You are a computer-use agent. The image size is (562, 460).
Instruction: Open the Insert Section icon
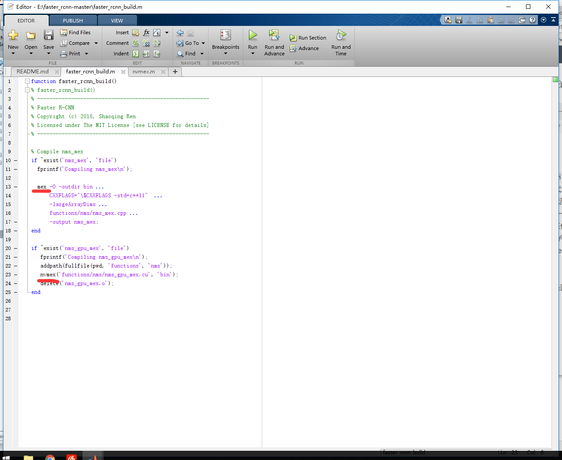(136, 32)
